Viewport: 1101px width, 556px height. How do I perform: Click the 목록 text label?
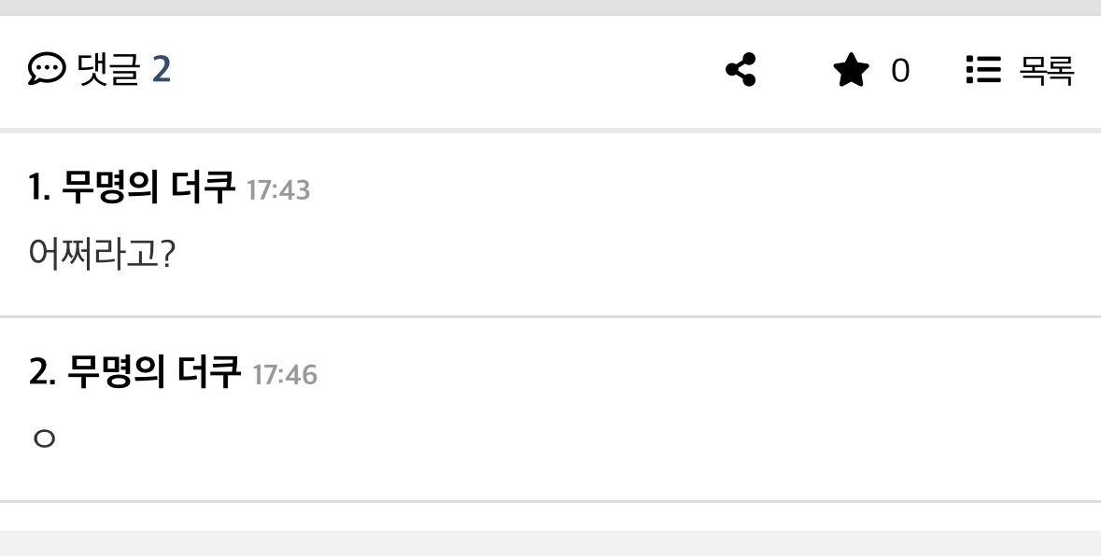point(1047,70)
